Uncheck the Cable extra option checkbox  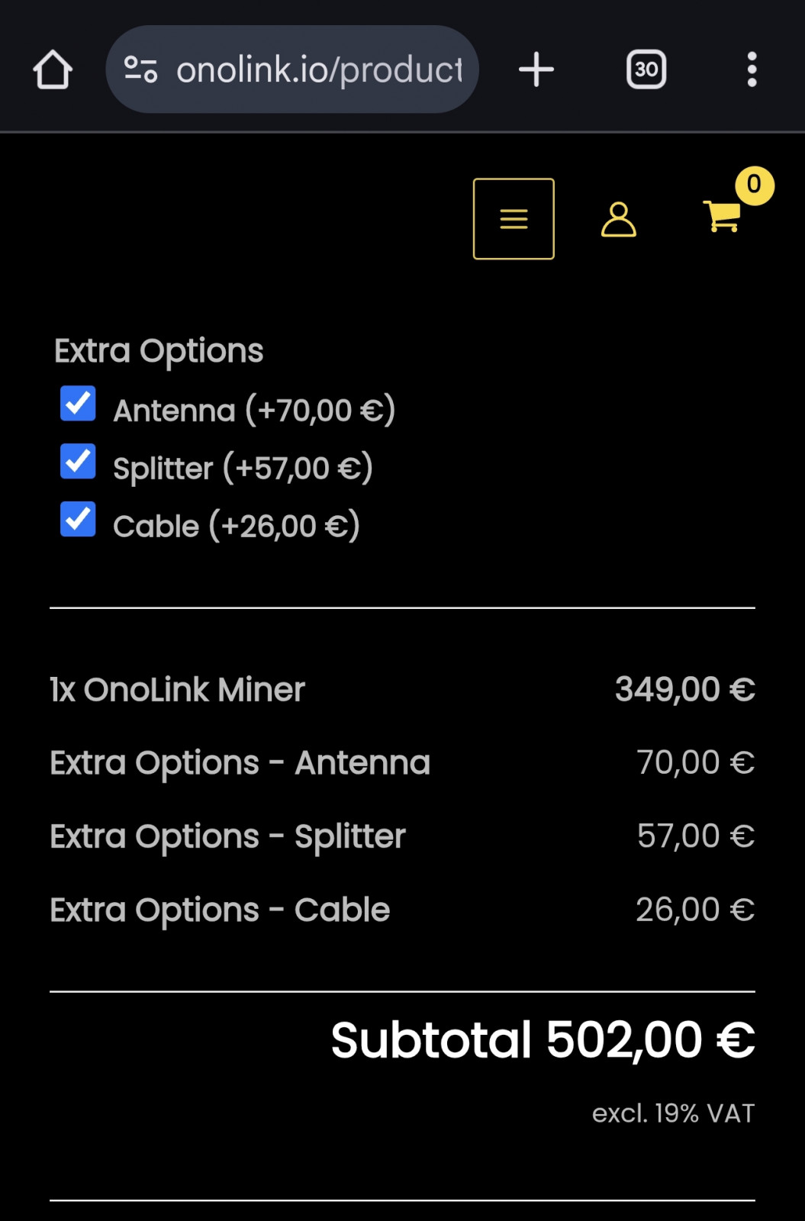(x=78, y=520)
